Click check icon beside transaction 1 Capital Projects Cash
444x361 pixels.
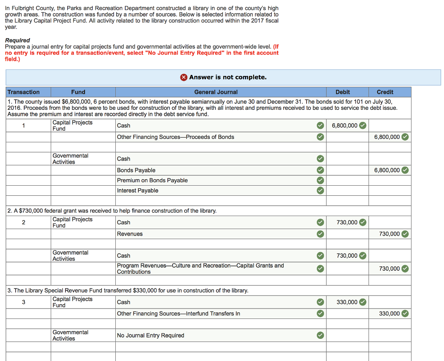point(320,125)
